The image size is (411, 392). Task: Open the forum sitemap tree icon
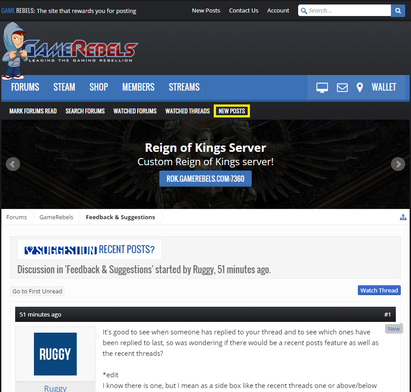point(403,217)
